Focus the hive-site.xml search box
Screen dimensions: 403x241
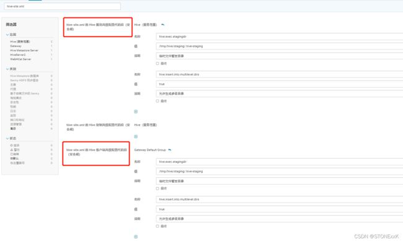pyautogui.click(x=62, y=6)
